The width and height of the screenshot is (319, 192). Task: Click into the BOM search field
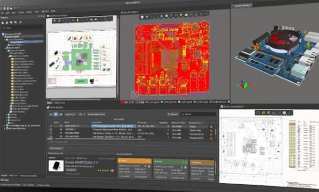click(198, 114)
